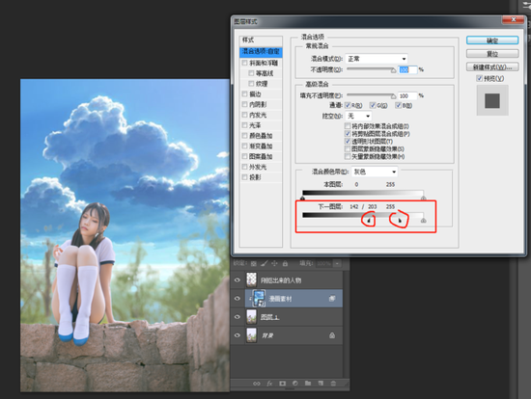
Task: Click link layers icon at panel bottom
Action: [257, 384]
